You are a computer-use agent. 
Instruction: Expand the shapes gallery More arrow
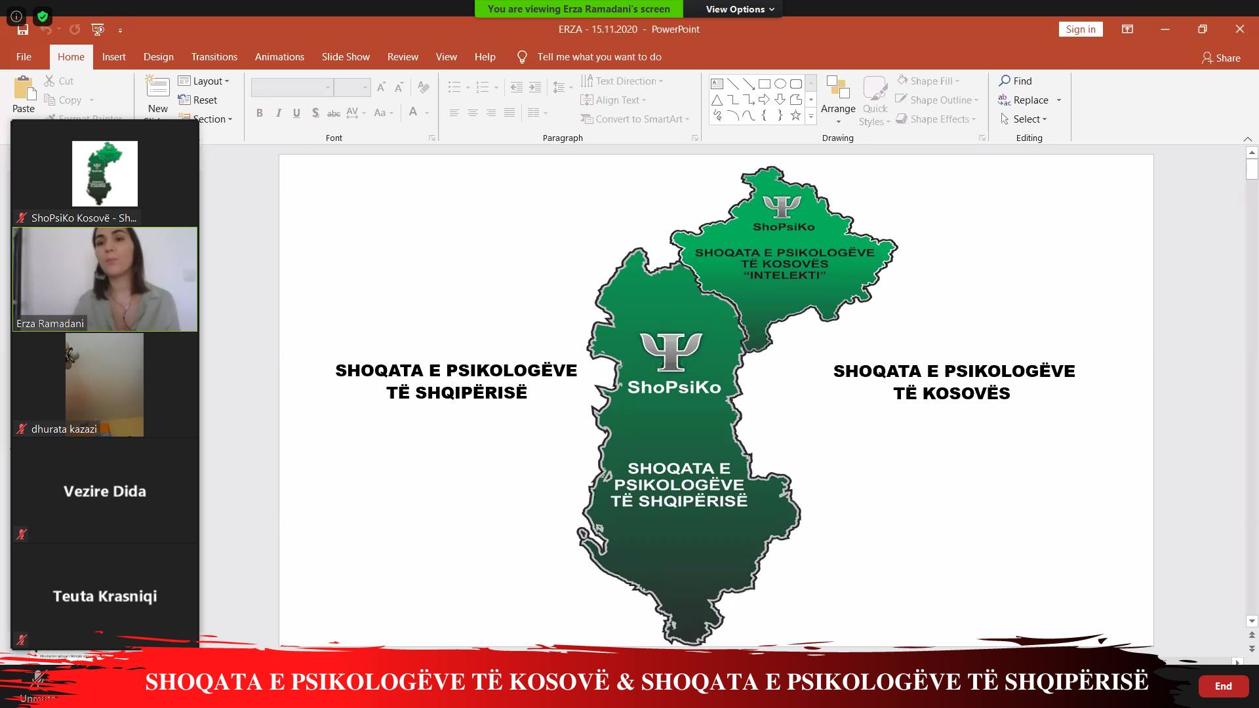point(811,116)
